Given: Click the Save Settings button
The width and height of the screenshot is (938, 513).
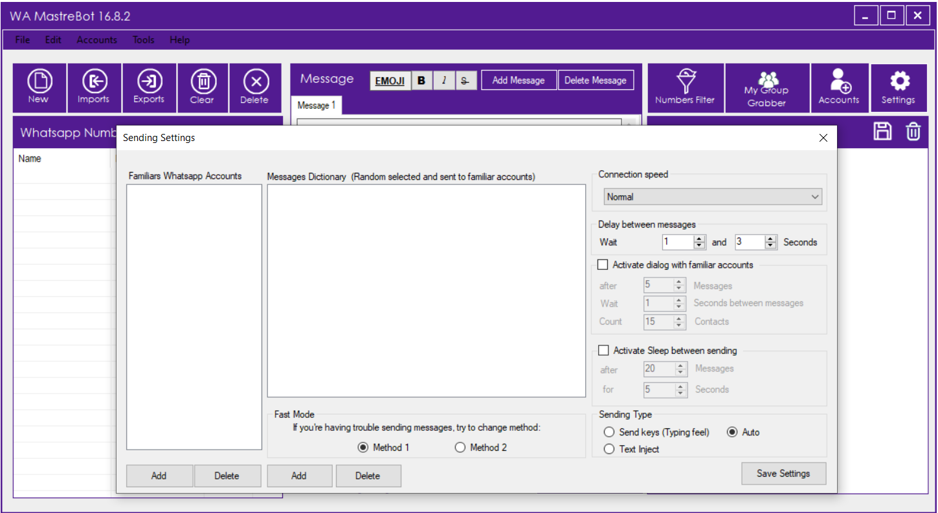Looking at the screenshot, I should [783, 474].
